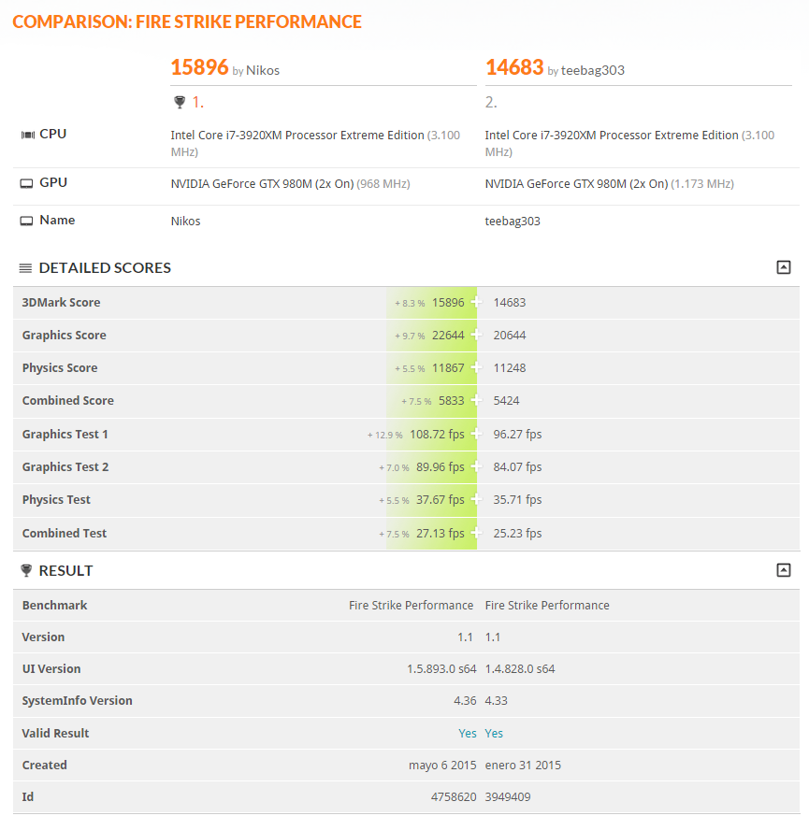The width and height of the screenshot is (809, 816).
Task: Click the laptop icon beside Name
Action: [27, 222]
